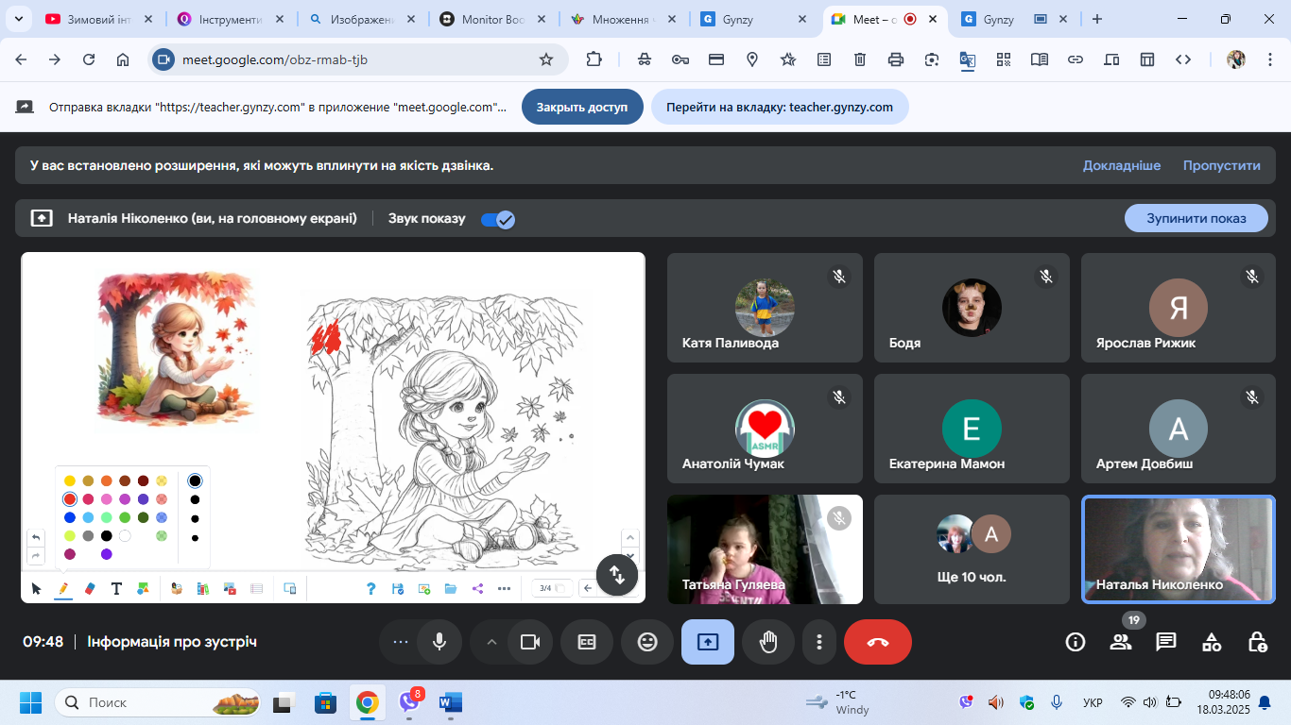This screenshot has width=1291, height=725.
Task: Click Перейти на вкладку: teacher.gynzy.com
Action: tap(780, 107)
